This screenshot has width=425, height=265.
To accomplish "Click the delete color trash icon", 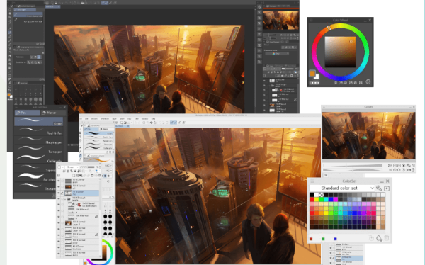I will click(x=387, y=238).
